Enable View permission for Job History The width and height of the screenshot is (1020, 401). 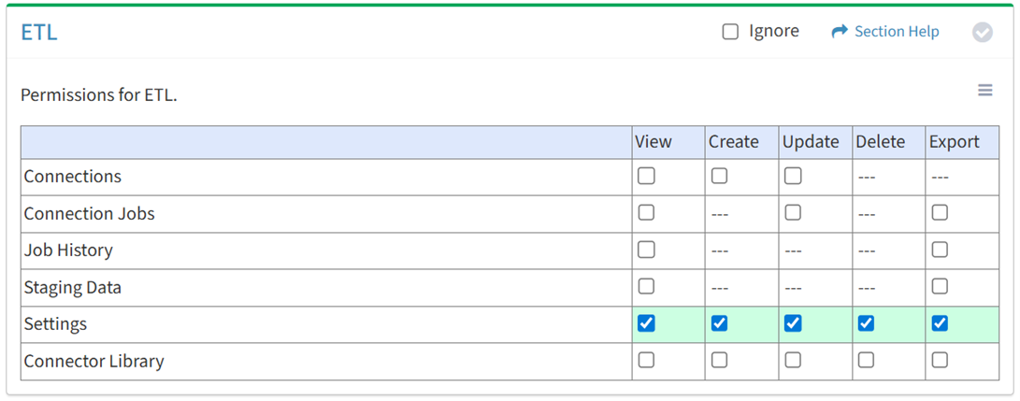646,250
